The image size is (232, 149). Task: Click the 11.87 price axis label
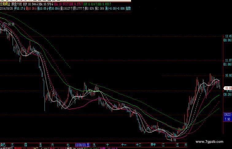[x=228, y=60]
